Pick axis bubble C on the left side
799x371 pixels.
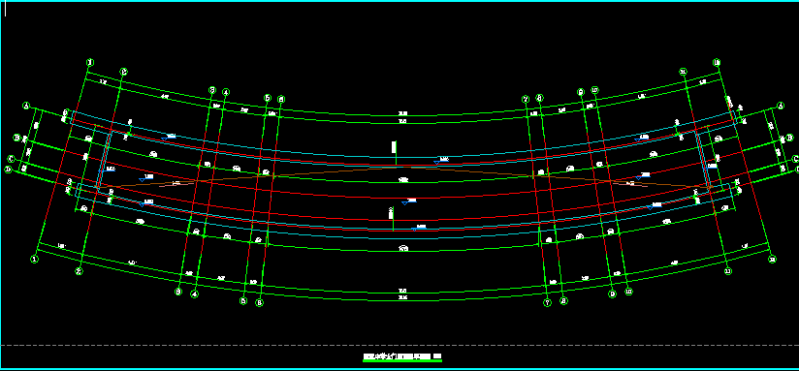[11, 159]
